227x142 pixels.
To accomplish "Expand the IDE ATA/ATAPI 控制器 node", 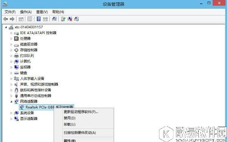I will click(x=11, y=33).
